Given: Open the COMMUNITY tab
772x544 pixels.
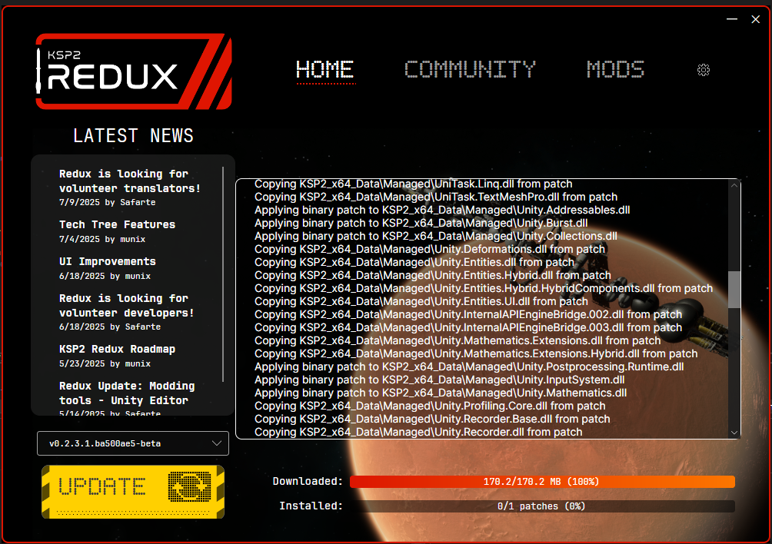Looking at the screenshot, I should click(x=470, y=69).
